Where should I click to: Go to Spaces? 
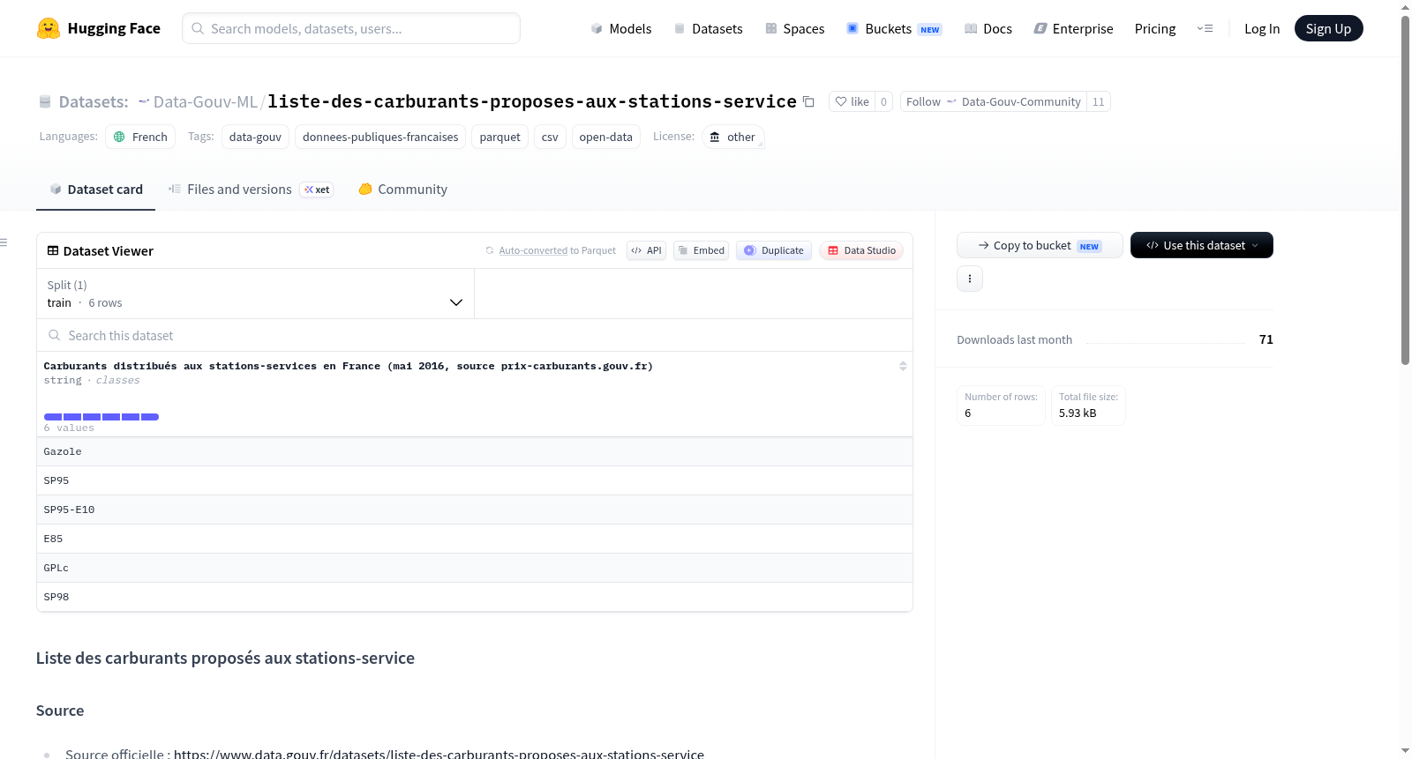pos(795,28)
